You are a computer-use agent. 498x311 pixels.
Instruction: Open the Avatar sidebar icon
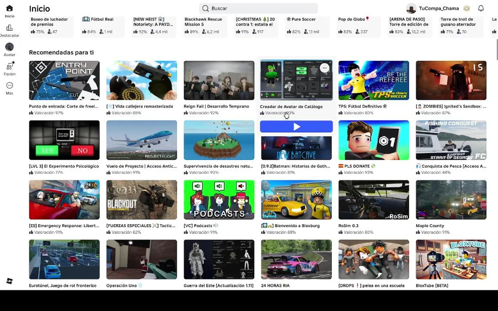click(10, 47)
